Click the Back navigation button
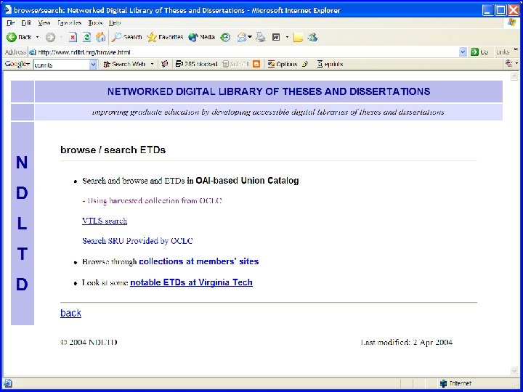 point(19,37)
